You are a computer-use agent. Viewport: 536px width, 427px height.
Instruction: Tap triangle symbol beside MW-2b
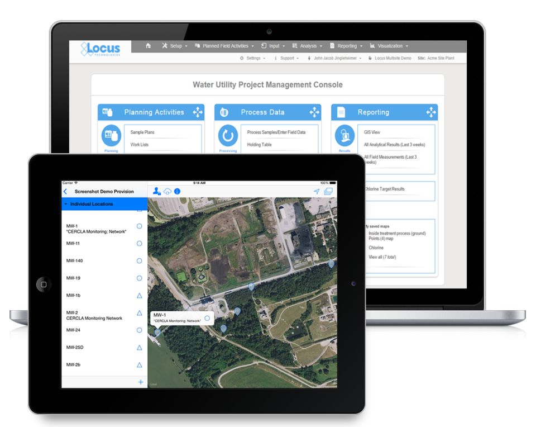(x=139, y=365)
